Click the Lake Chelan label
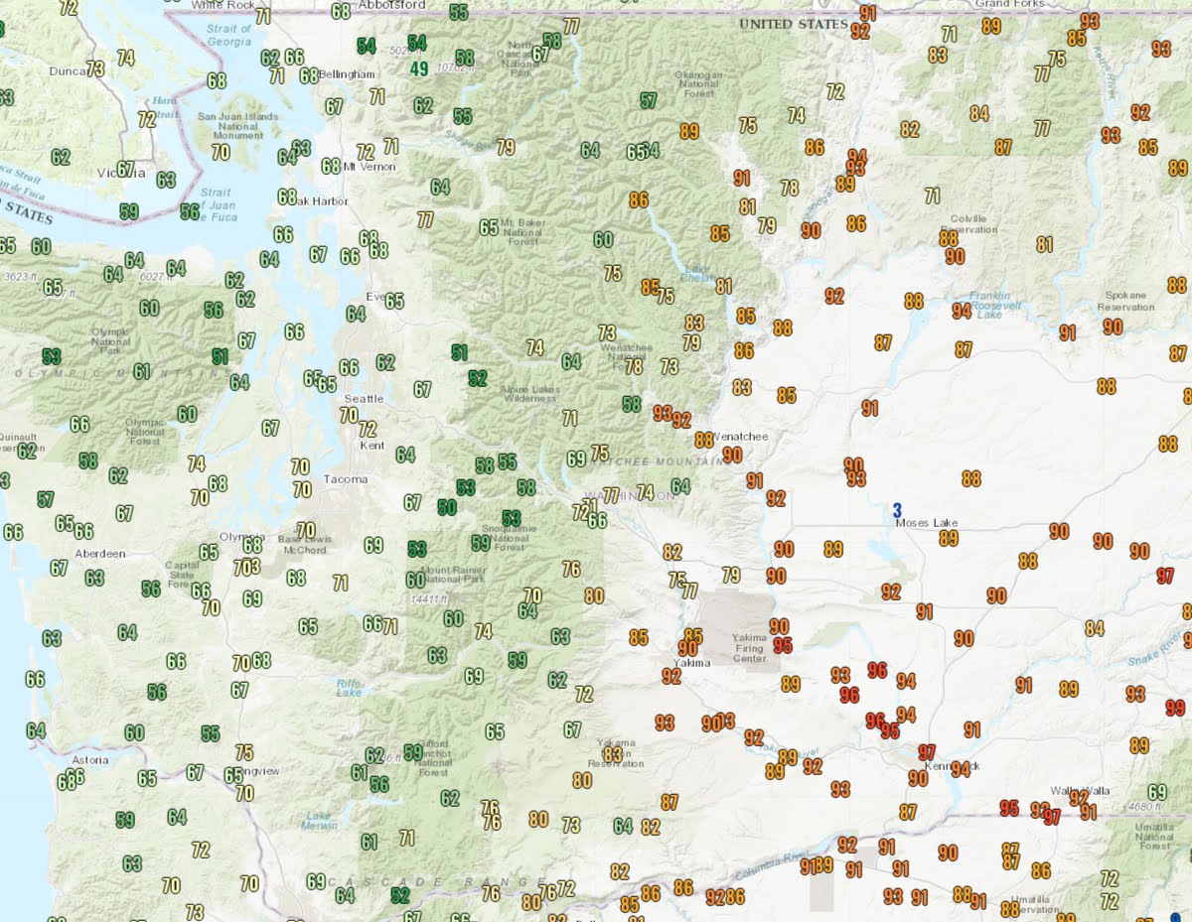Image resolution: width=1192 pixels, height=922 pixels. (x=699, y=273)
